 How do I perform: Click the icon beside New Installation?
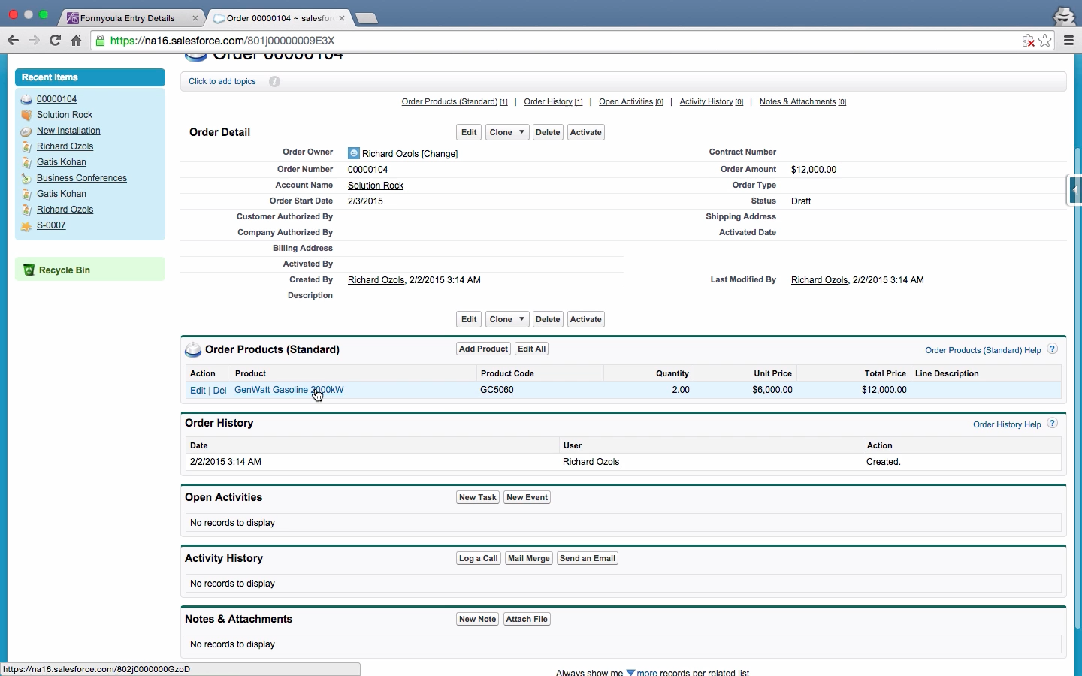[x=26, y=131]
